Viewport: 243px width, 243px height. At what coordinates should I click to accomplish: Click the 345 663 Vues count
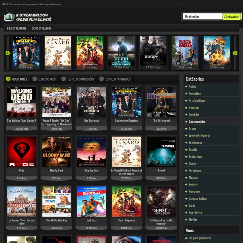[21, 129]
